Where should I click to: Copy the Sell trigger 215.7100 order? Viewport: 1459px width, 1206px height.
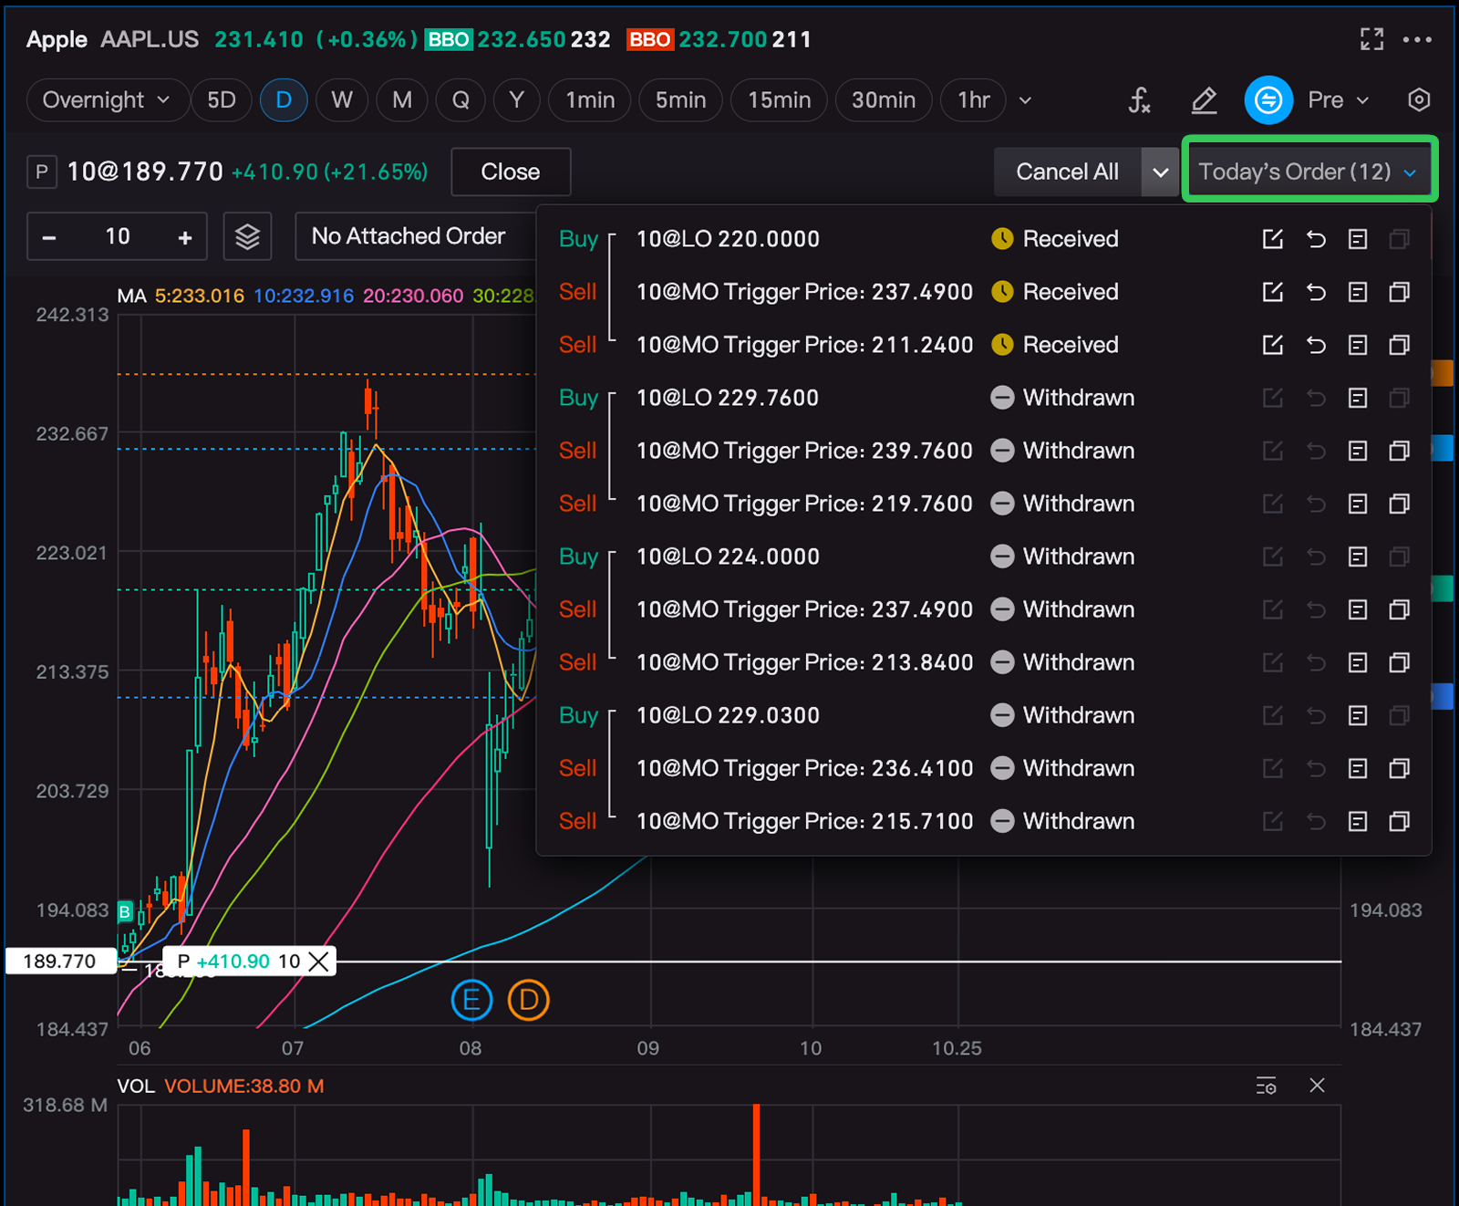click(1399, 821)
